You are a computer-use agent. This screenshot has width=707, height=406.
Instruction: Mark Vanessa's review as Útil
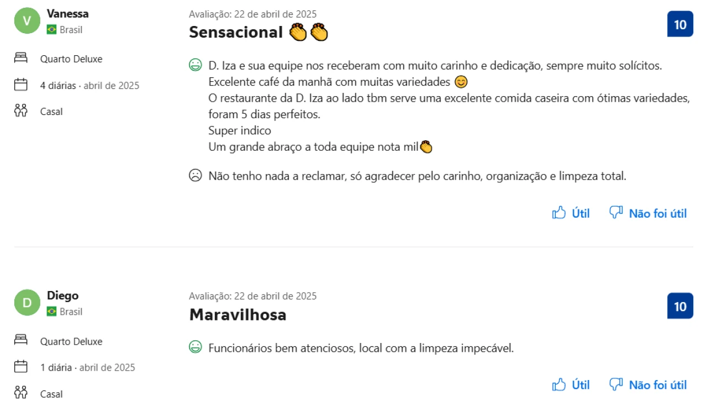571,213
